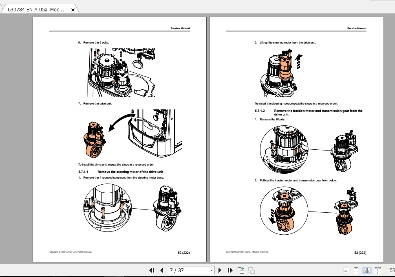Close the 639784-EN-A-05a_Mec tab

click(72, 9)
